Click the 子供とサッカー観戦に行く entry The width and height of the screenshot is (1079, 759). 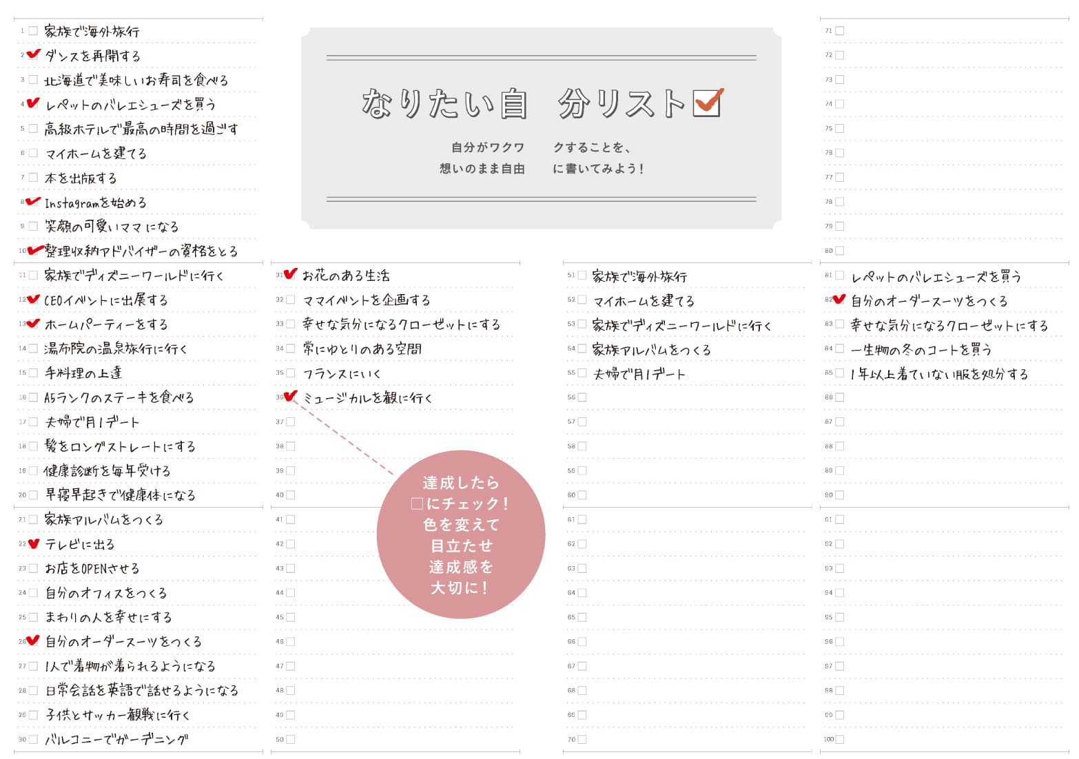[x=117, y=715]
